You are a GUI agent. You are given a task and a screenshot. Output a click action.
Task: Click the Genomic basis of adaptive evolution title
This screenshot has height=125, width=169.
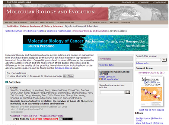pyautogui.click(x=52, y=102)
